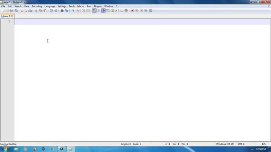Open File Explorer from taskbar
Screen dimensions: 271x152
pos(16,149)
